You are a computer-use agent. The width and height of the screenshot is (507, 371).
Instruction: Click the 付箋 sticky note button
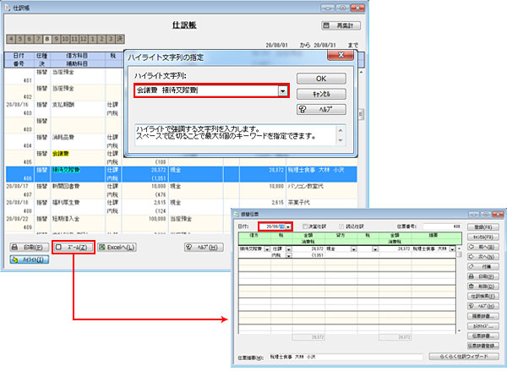[483, 266]
